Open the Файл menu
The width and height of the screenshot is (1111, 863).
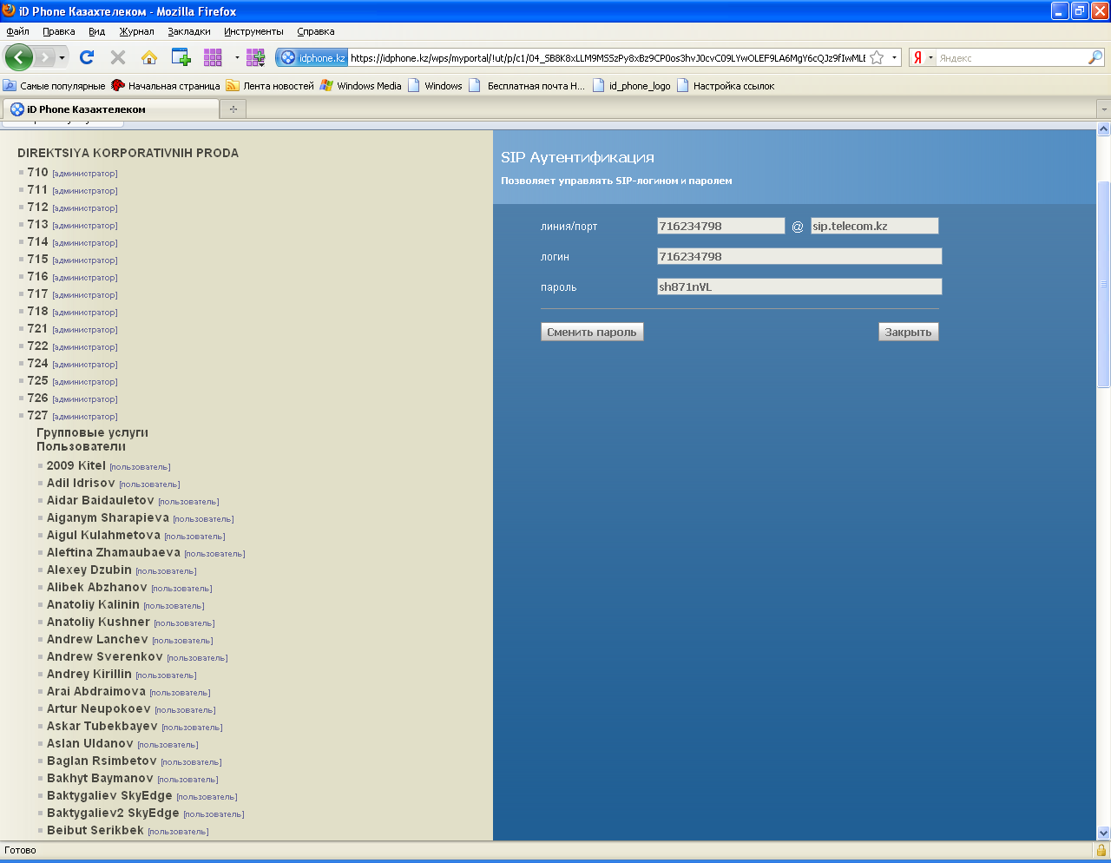pyautogui.click(x=17, y=31)
